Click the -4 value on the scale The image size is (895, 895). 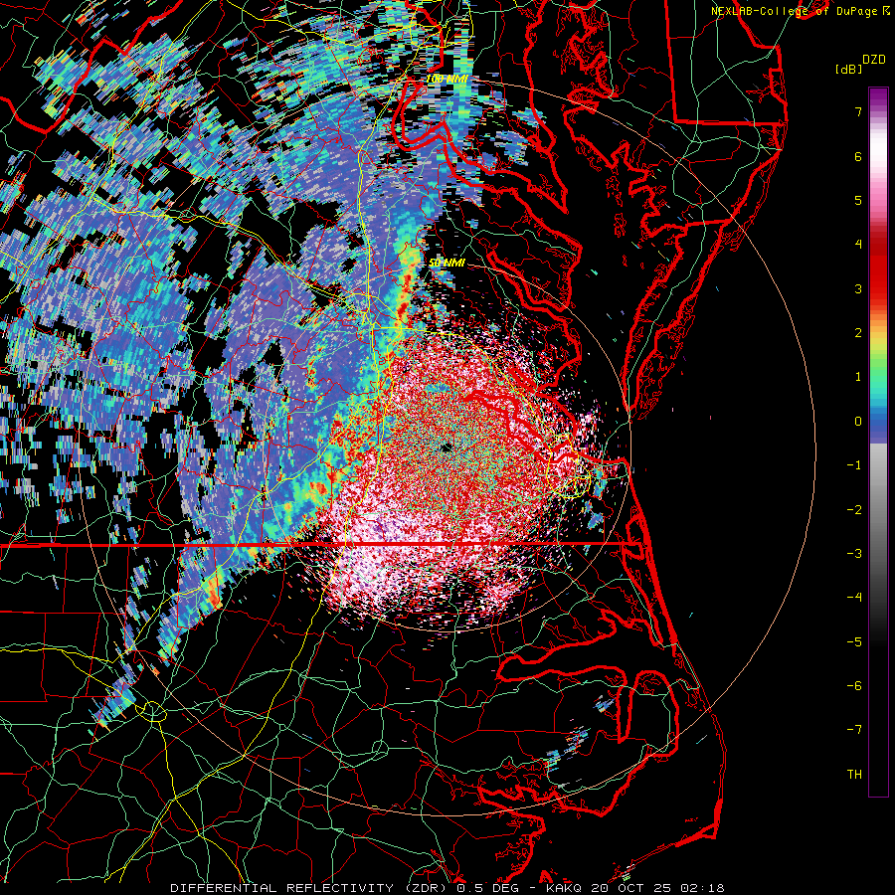pos(854,598)
